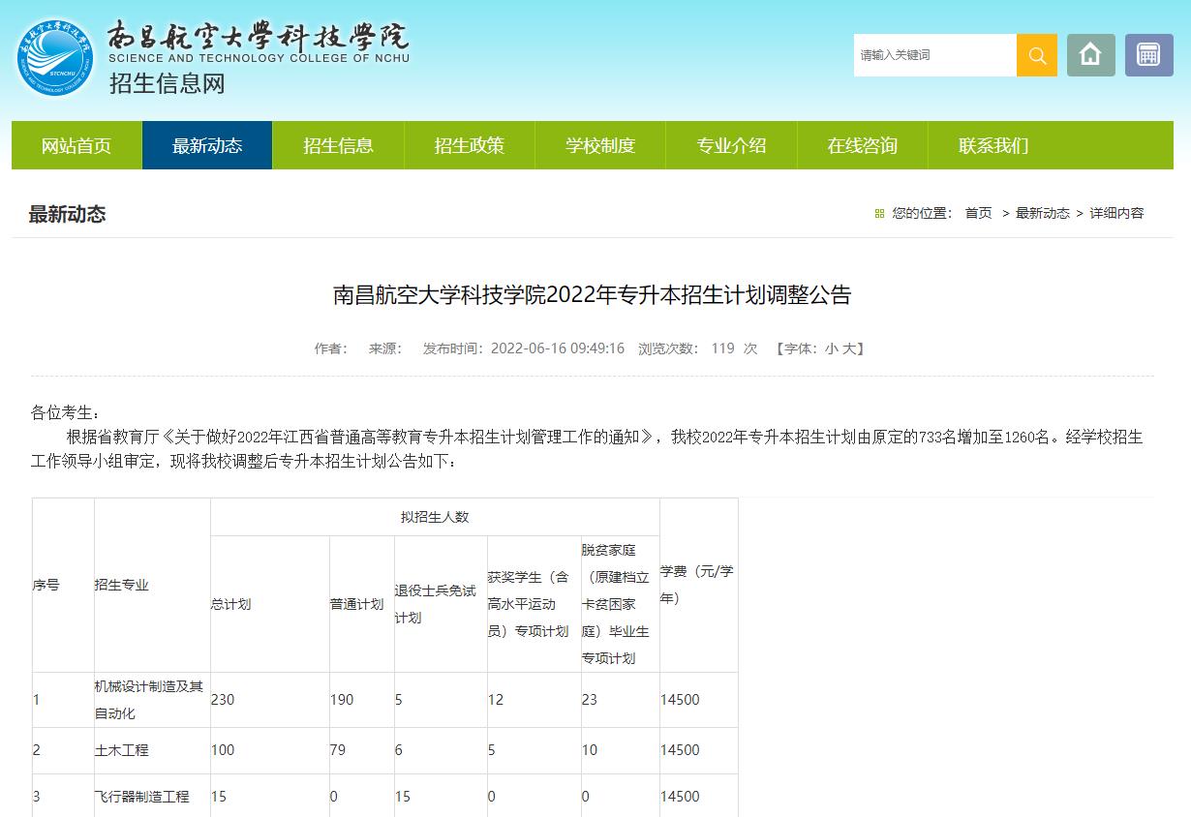The height and width of the screenshot is (817, 1191).
Task: Set font size to 小
Action: [831, 348]
